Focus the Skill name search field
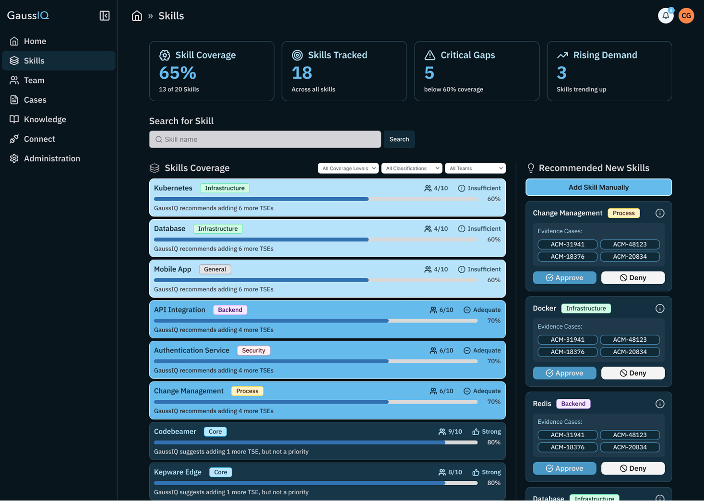Image resolution: width=704 pixels, height=501 pixels. [x=265, y=140]
